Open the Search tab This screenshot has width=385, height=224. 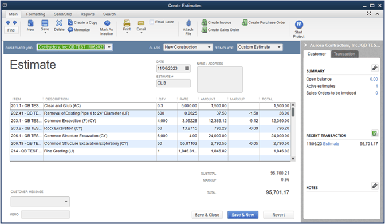click(x=109, y=14)
